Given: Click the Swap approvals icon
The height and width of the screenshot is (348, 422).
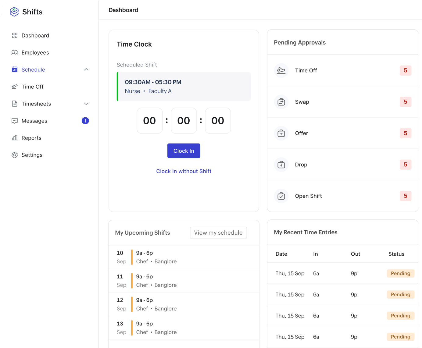Looking at the screenshot, I should [x=281, y=102].
